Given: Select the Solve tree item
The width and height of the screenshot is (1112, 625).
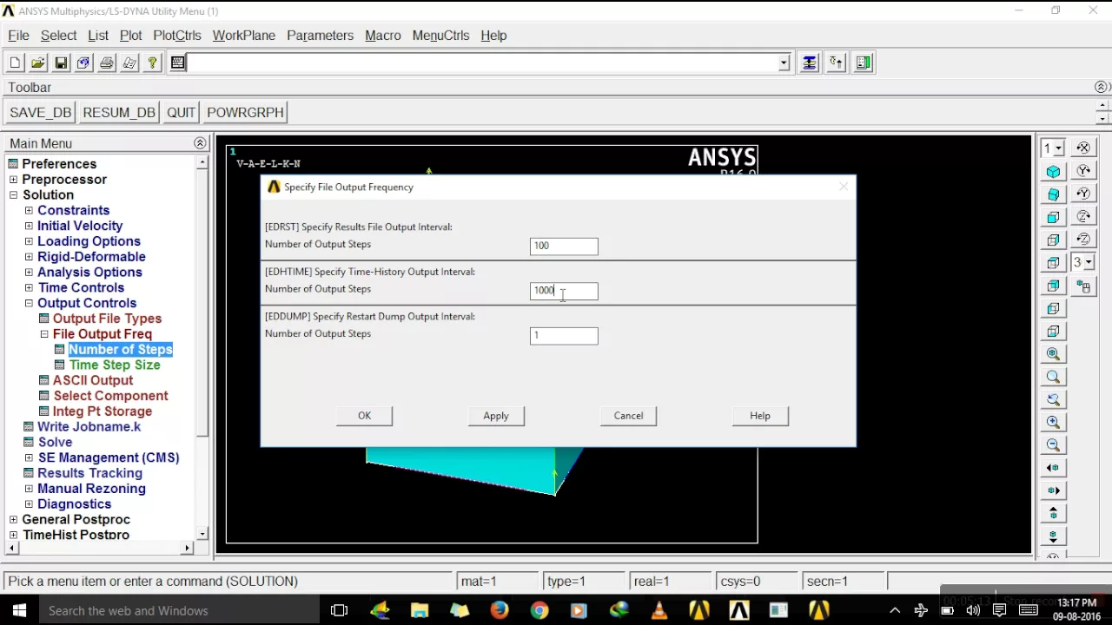Looking at the screenshot, I should [x=55, y=442].
